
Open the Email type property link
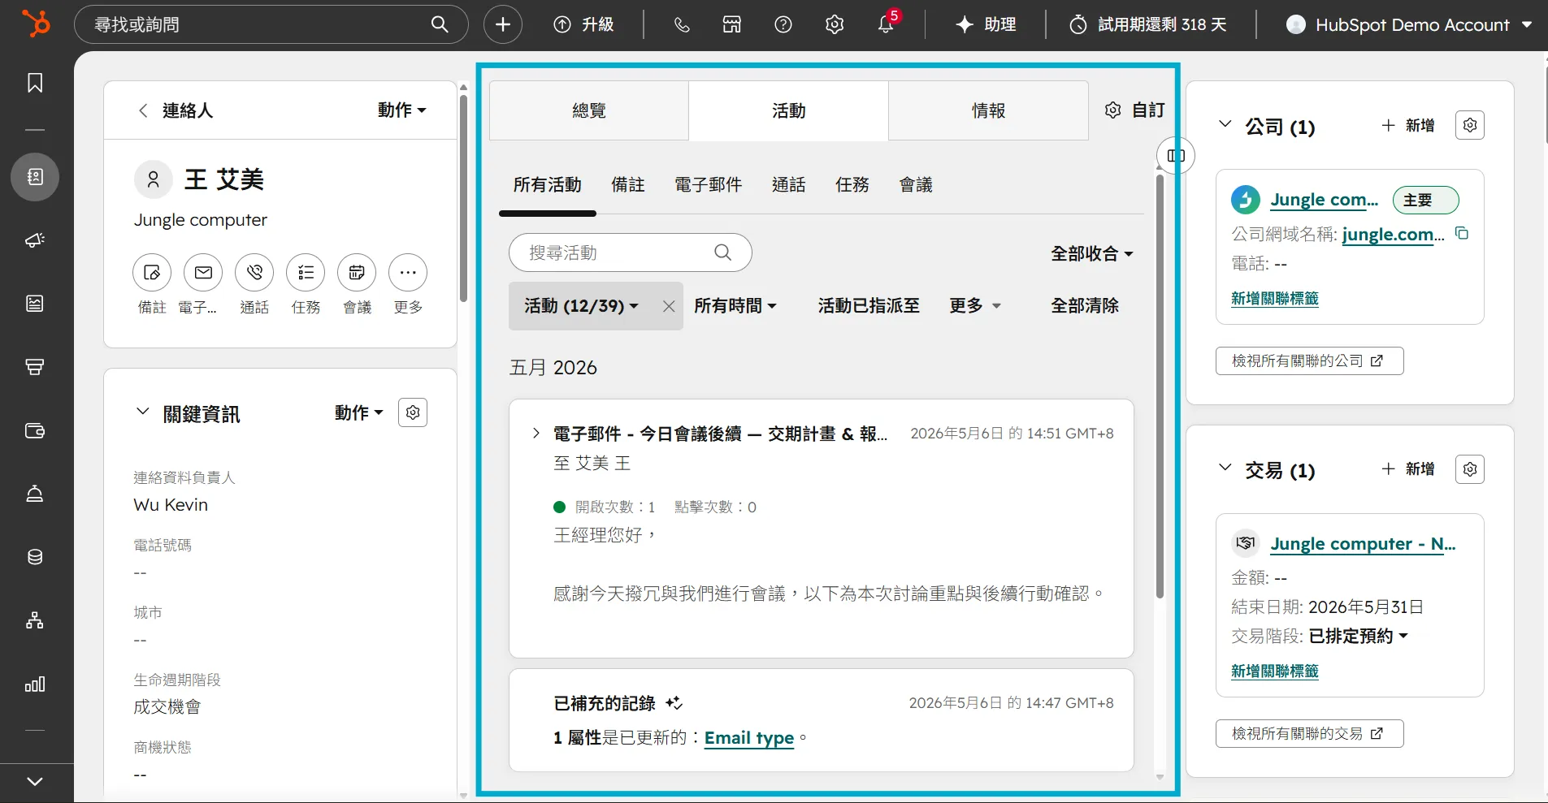click(749, 738)
